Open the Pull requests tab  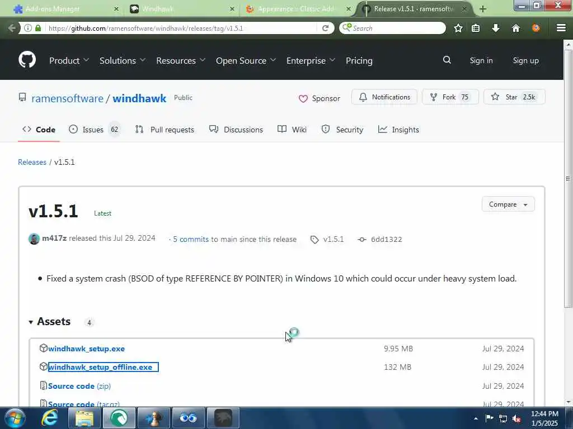165,130
